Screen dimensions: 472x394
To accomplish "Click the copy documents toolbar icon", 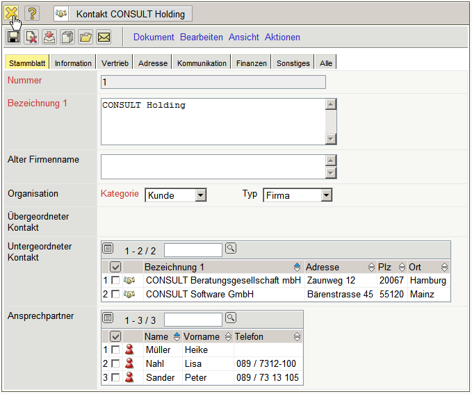I will pos(67,37).
